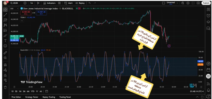Viewport: 212px width, 99px height.
Task: Open the economic calendar panel
Action: tap(208, 70)
